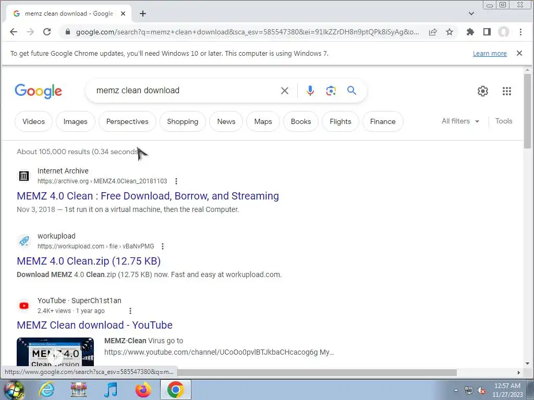
Task: Filter results by Finance
Action: point(383,121)
